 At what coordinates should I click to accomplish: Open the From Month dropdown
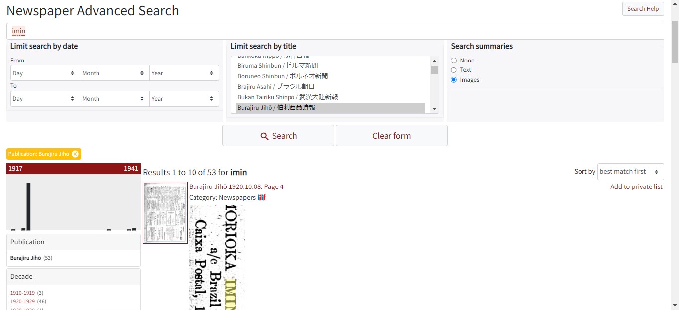click(114, 73)
